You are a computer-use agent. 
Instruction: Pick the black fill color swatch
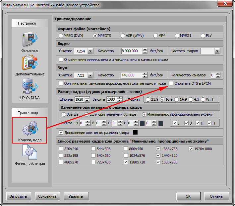(x=135, y=133)
